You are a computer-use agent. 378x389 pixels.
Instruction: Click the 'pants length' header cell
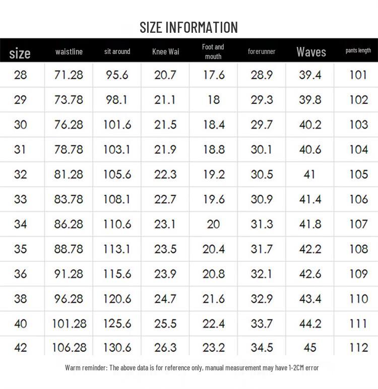tap(358, 50)
